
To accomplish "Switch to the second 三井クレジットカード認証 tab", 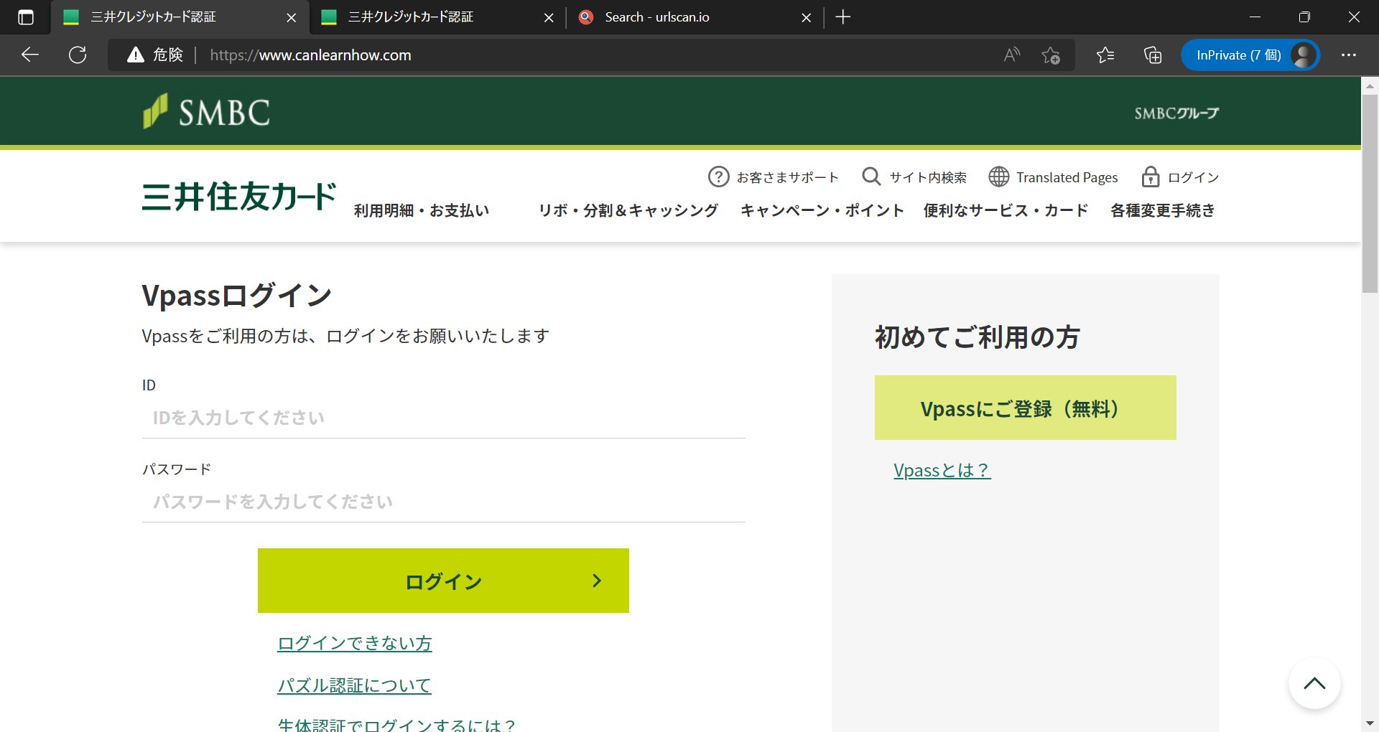I will pos(438,17).
